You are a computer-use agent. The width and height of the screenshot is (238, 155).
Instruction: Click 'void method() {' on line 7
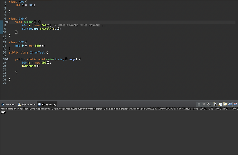[x=28, y=22]
